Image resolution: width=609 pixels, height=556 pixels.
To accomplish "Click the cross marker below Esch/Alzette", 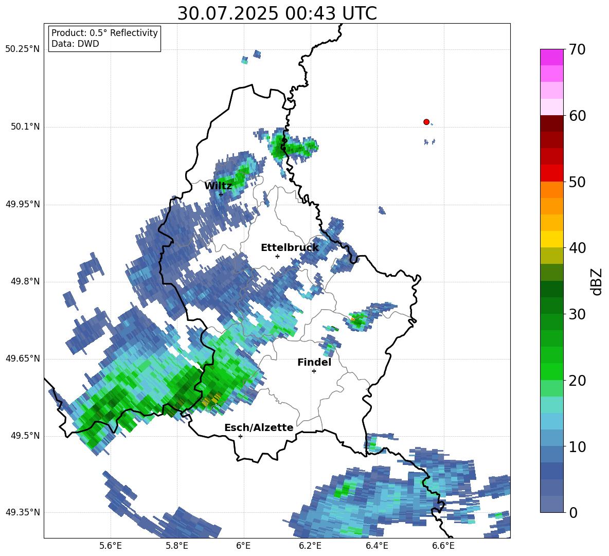I will tap(240, 436).
